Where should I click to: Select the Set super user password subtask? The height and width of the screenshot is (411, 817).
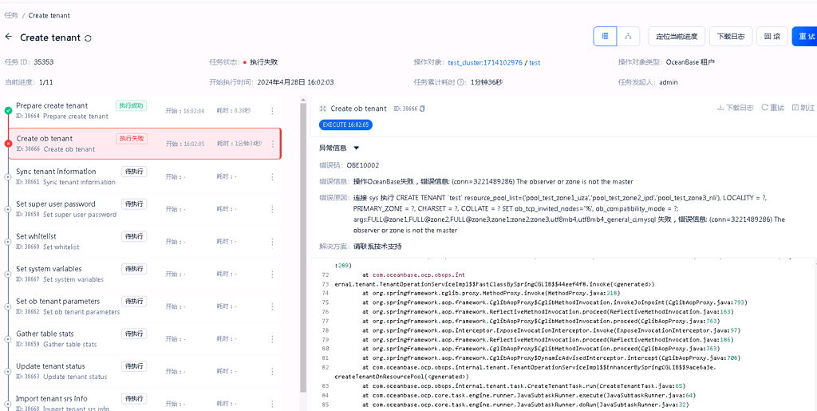click(140, 209)
